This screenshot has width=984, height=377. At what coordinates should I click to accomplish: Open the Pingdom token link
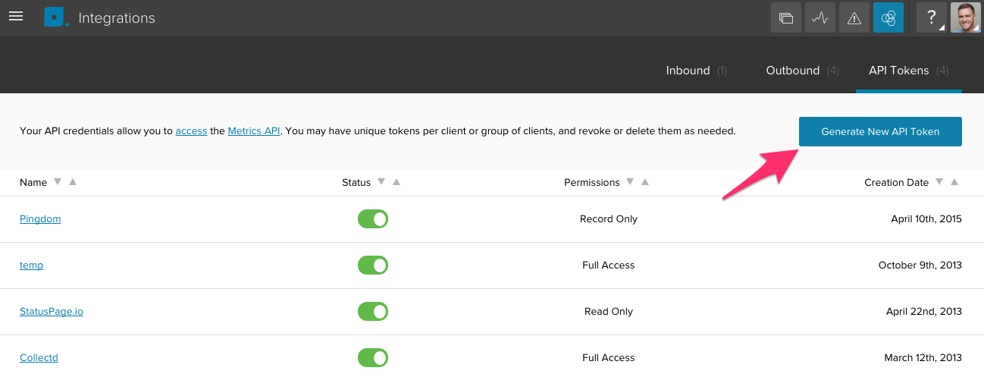(40, 219)
